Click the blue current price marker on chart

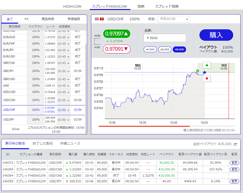click(x=205, y=72)
